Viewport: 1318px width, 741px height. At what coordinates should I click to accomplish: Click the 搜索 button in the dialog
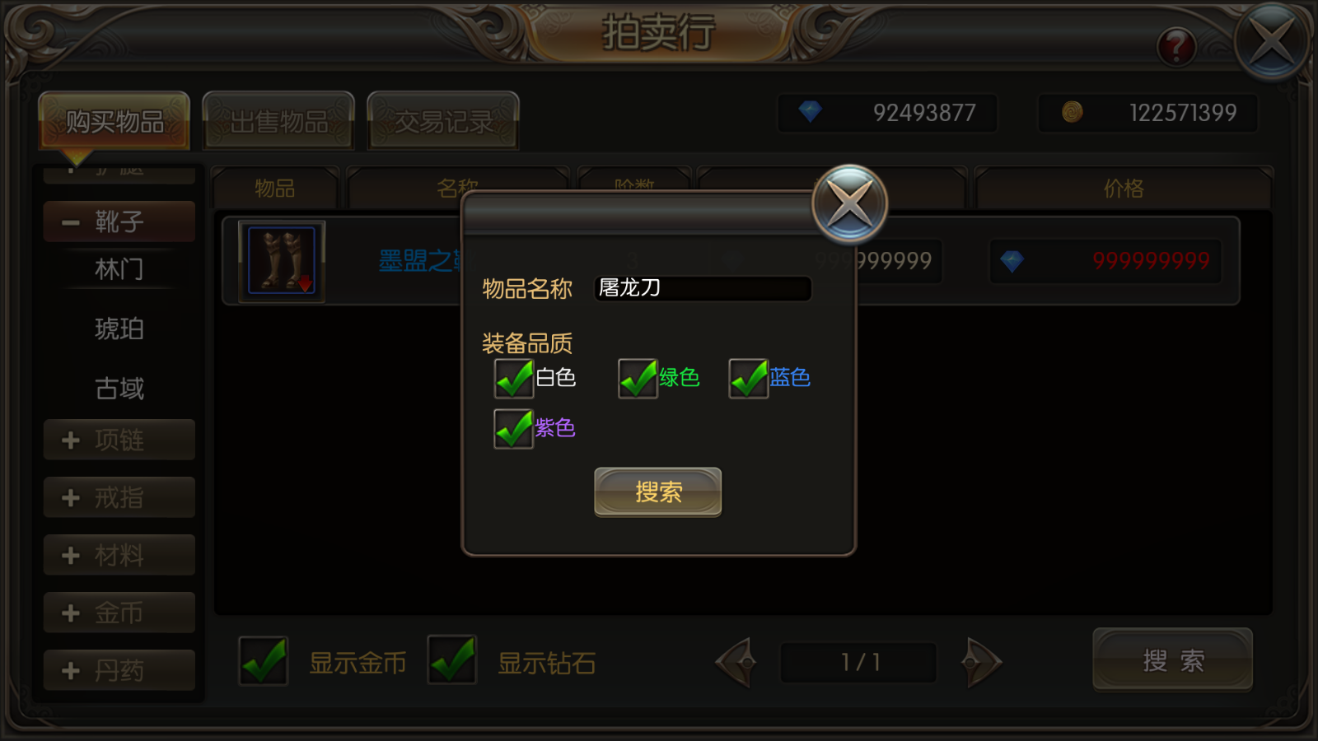658,492
